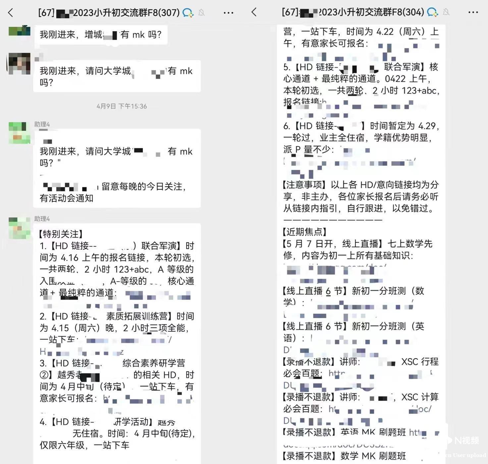Tap chat bubble icon beside F8(304) title
This screenshot has height=464, width=488.
[x=432, y=12]
